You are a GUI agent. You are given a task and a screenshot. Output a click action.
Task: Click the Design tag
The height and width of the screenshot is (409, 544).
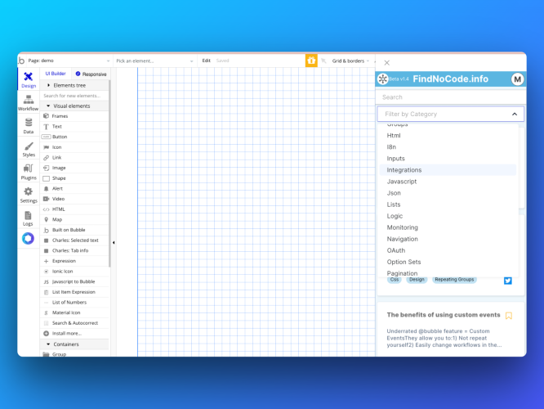coord(417,280)
